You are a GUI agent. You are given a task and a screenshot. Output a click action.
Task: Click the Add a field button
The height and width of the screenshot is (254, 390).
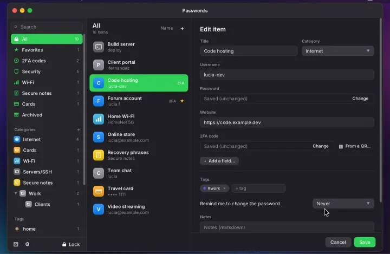coord(219,161)
